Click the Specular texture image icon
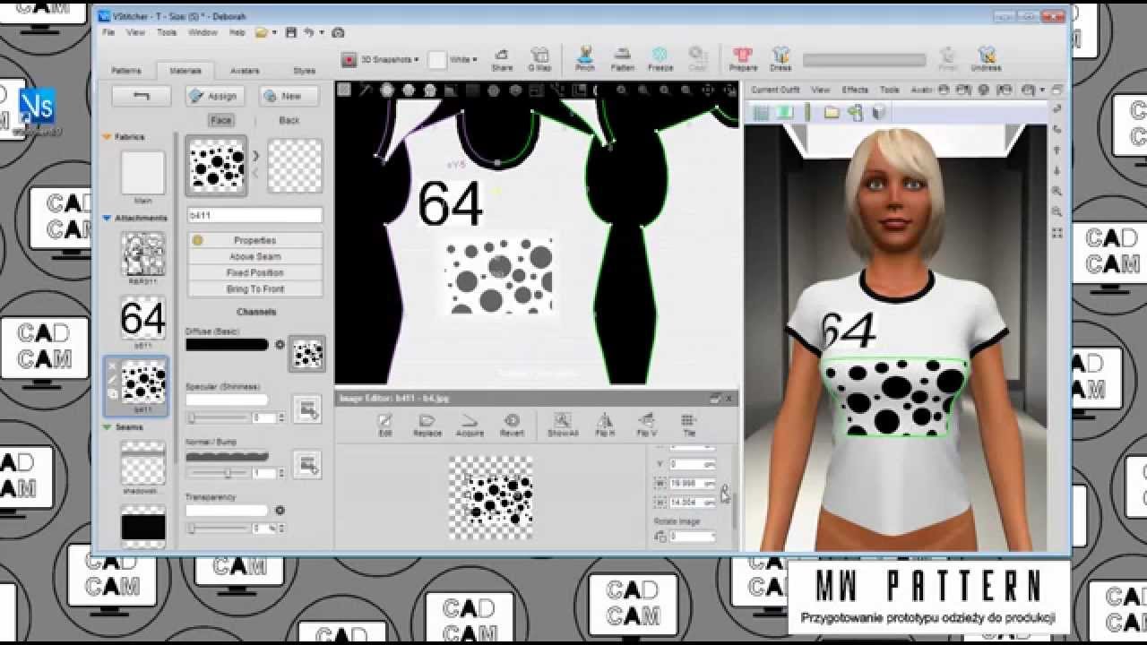The width and height of the screenshot is (1147, 645). (307, 409)
